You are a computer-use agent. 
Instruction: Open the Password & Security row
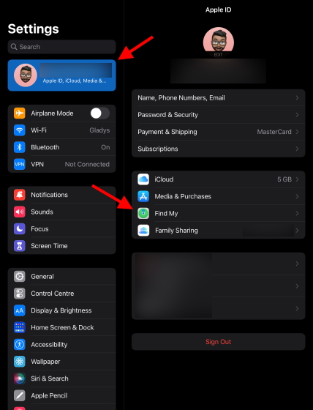(219, 115)
